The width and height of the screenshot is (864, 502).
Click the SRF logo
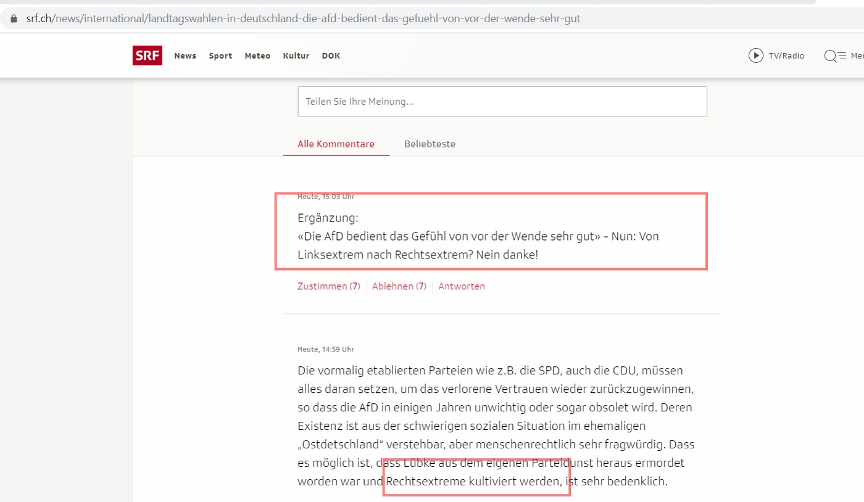[x=147, y=56]
